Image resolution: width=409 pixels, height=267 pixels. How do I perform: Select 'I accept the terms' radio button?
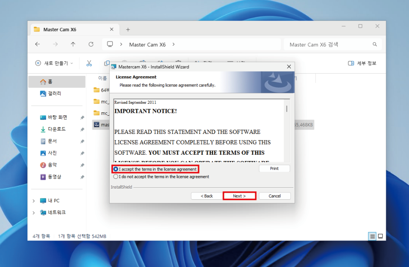(x=116, y=169)
